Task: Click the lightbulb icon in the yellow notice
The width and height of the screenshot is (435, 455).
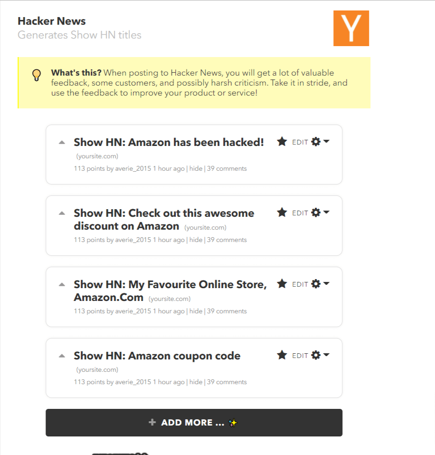Action: click(x=37, y=75)
